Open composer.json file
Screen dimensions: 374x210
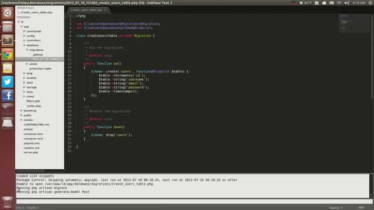[33, 134]
